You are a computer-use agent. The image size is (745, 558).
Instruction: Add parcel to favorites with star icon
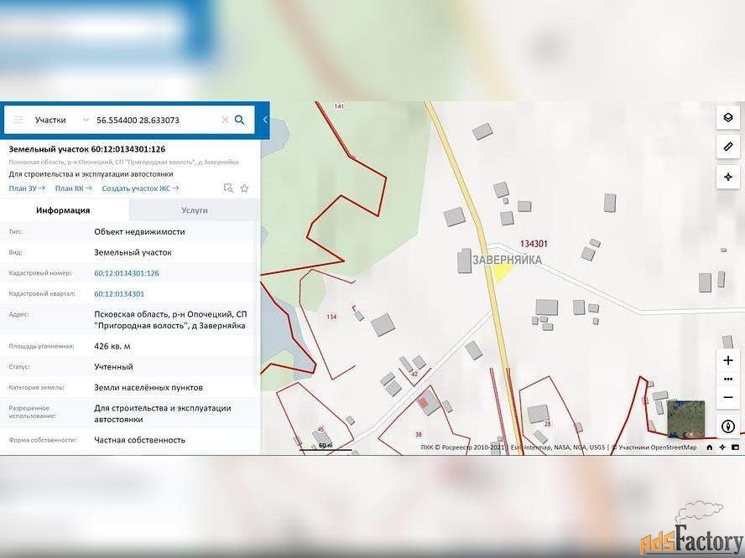click(x=244, y=189)
